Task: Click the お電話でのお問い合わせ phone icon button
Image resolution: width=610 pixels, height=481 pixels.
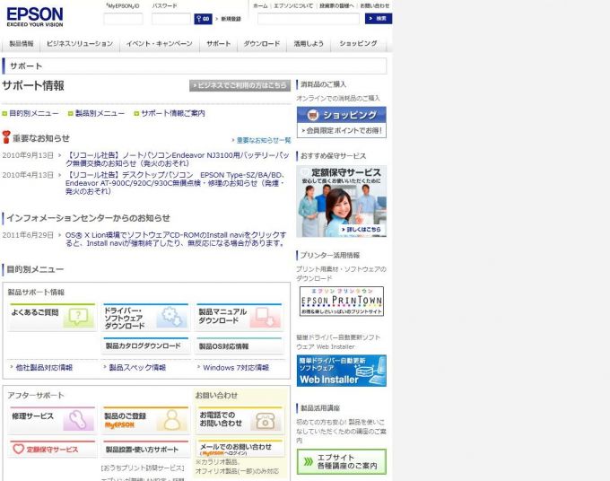Action: 240,420
